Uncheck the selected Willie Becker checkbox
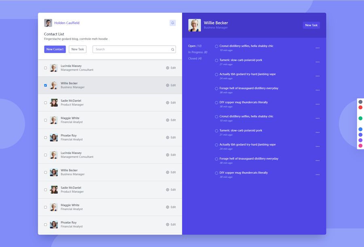Image resolution: width=364 pixels, height=247 pixels. (45, 85)
